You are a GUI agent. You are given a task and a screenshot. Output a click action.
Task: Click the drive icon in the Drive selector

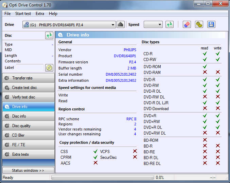coord(26,25)
